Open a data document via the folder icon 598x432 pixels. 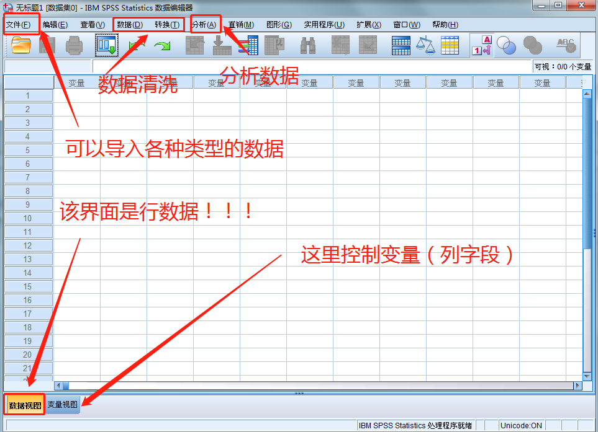21,45
